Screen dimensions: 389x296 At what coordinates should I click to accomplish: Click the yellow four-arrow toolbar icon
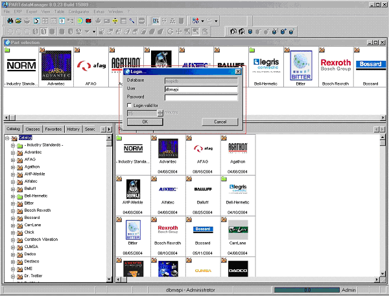(x=115, y=21)
